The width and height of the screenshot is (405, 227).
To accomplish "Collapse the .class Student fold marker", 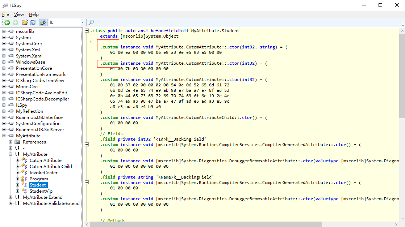I will coord(87,31).
